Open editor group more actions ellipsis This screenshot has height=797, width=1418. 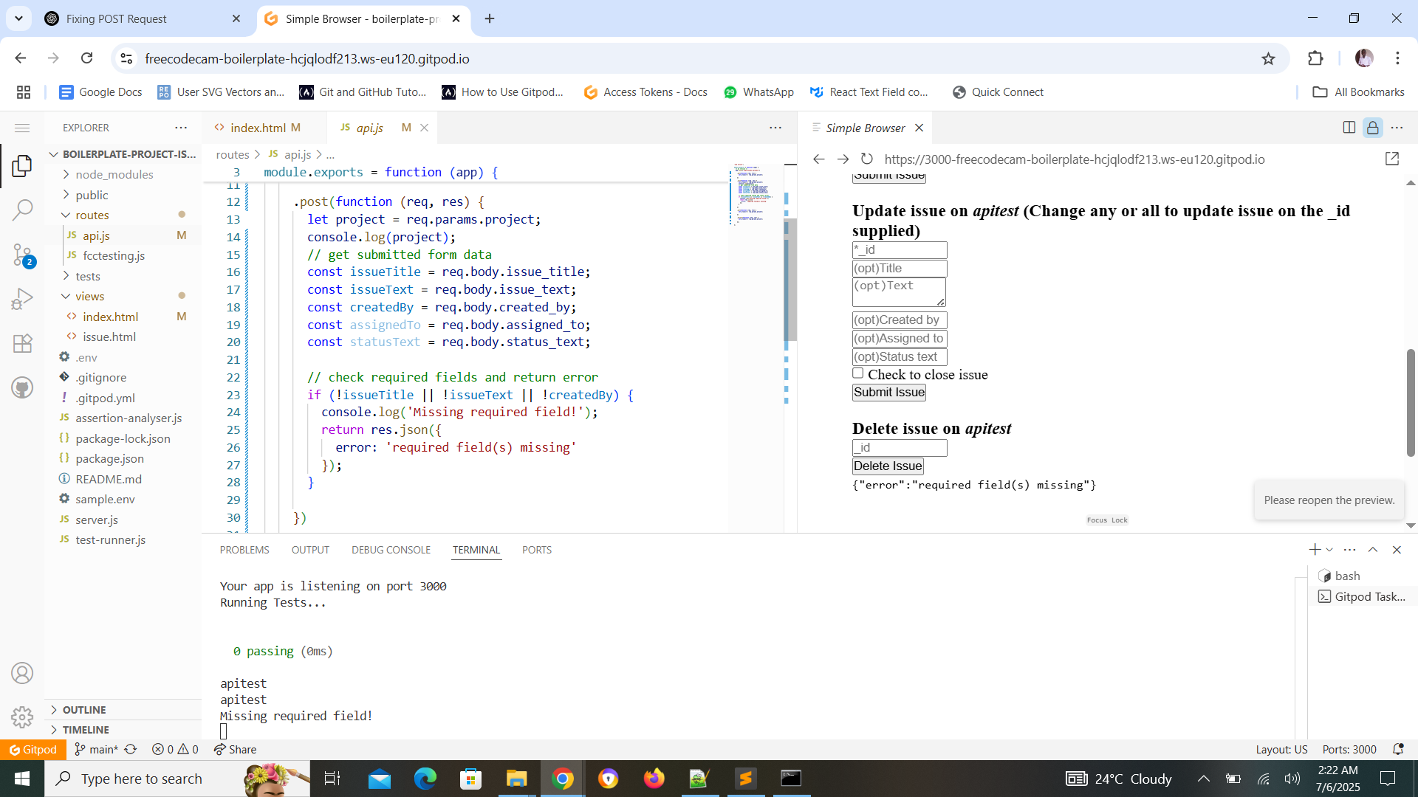[775, 128]
